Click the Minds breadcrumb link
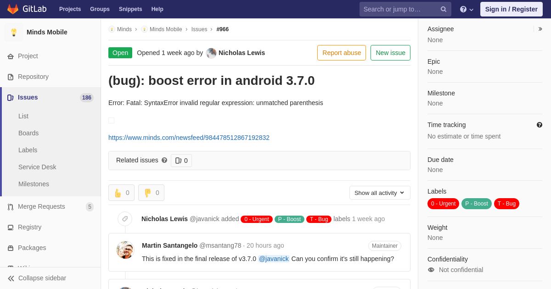The height and width of the screenshot is (289, 551). [124, 29]
